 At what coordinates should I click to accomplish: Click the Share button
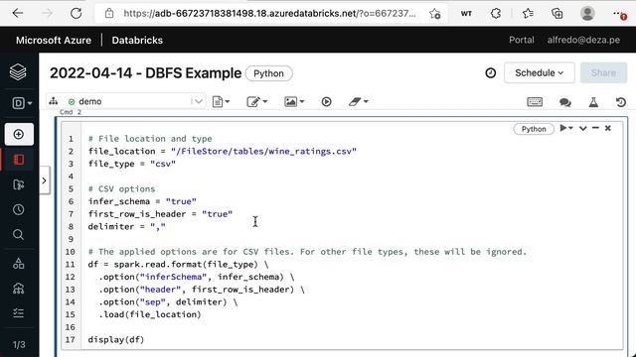pos(603,72)
